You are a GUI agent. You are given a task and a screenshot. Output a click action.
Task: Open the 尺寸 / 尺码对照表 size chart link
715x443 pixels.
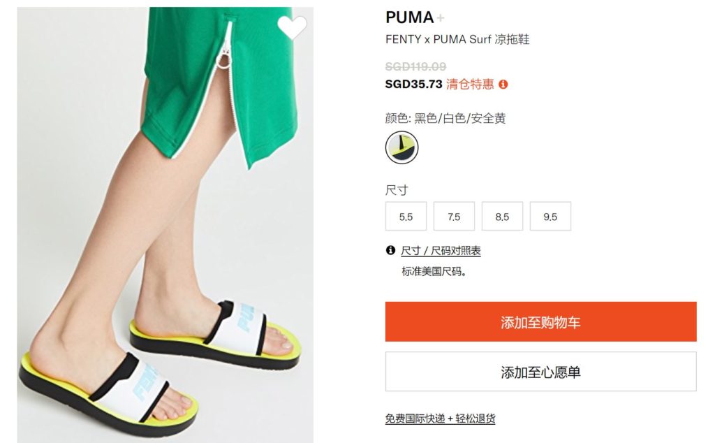(441, 250)
